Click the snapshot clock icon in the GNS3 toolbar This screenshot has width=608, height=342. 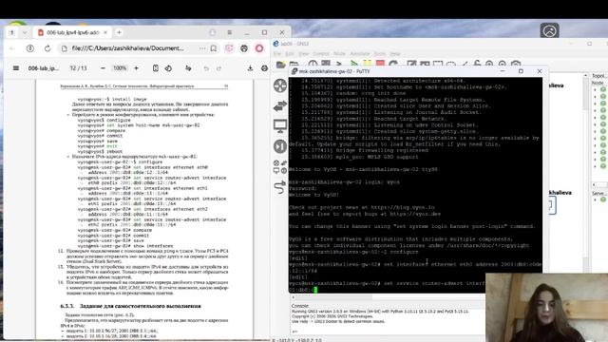click(x=313, y=64)
